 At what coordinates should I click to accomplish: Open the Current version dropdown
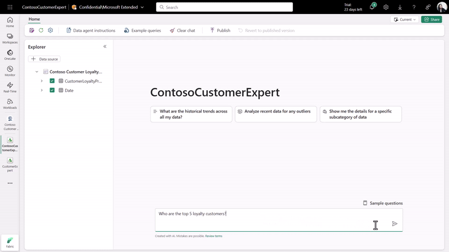404,19
